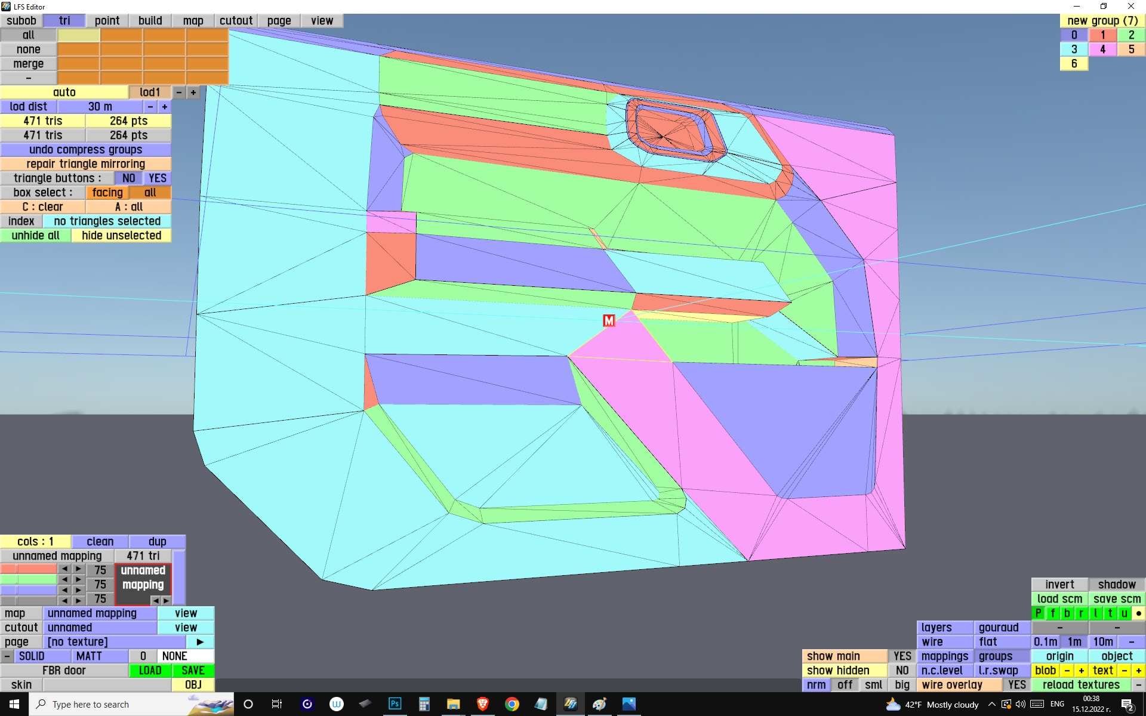Click left arrow beside red color value
Viewport: 1146px width, 716px height.
pos(64,569)
